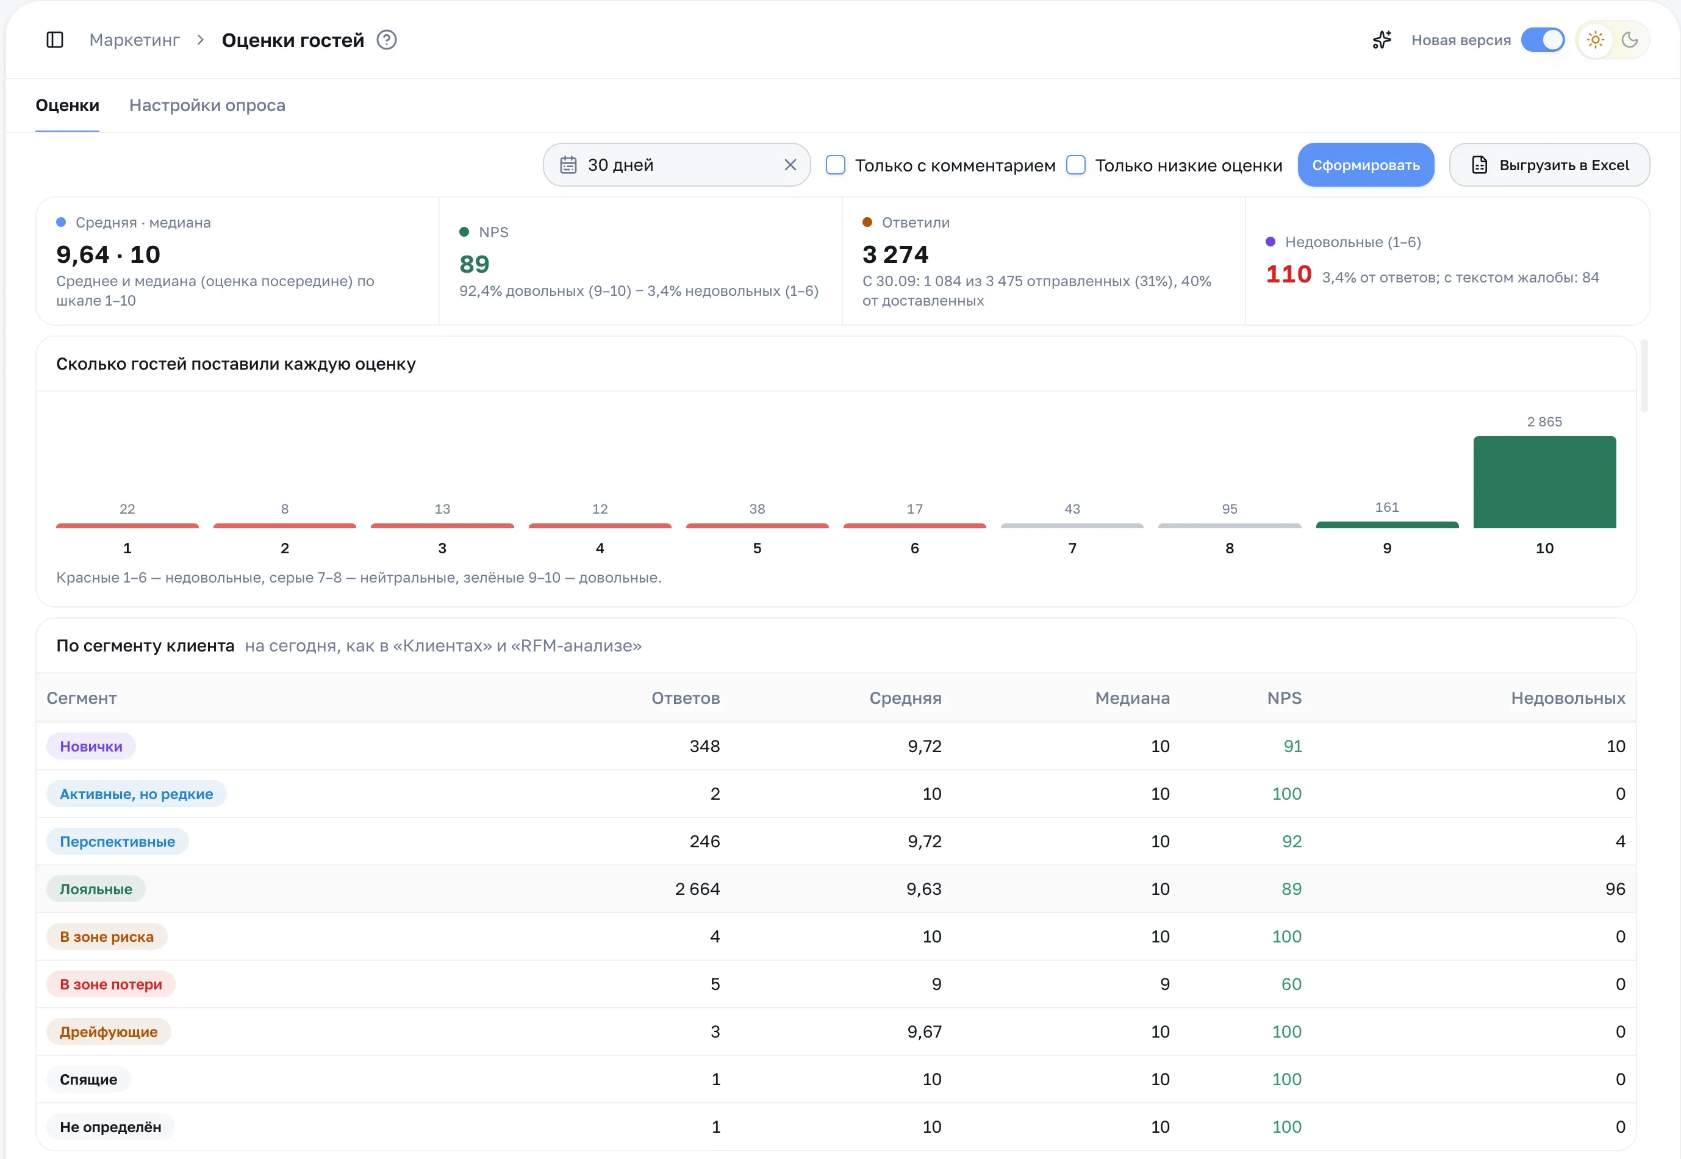This screenshot has width=1681, height=1159.
Task: Open help question mark next to Оценки гостей
Action: click(x=387, y=40)
